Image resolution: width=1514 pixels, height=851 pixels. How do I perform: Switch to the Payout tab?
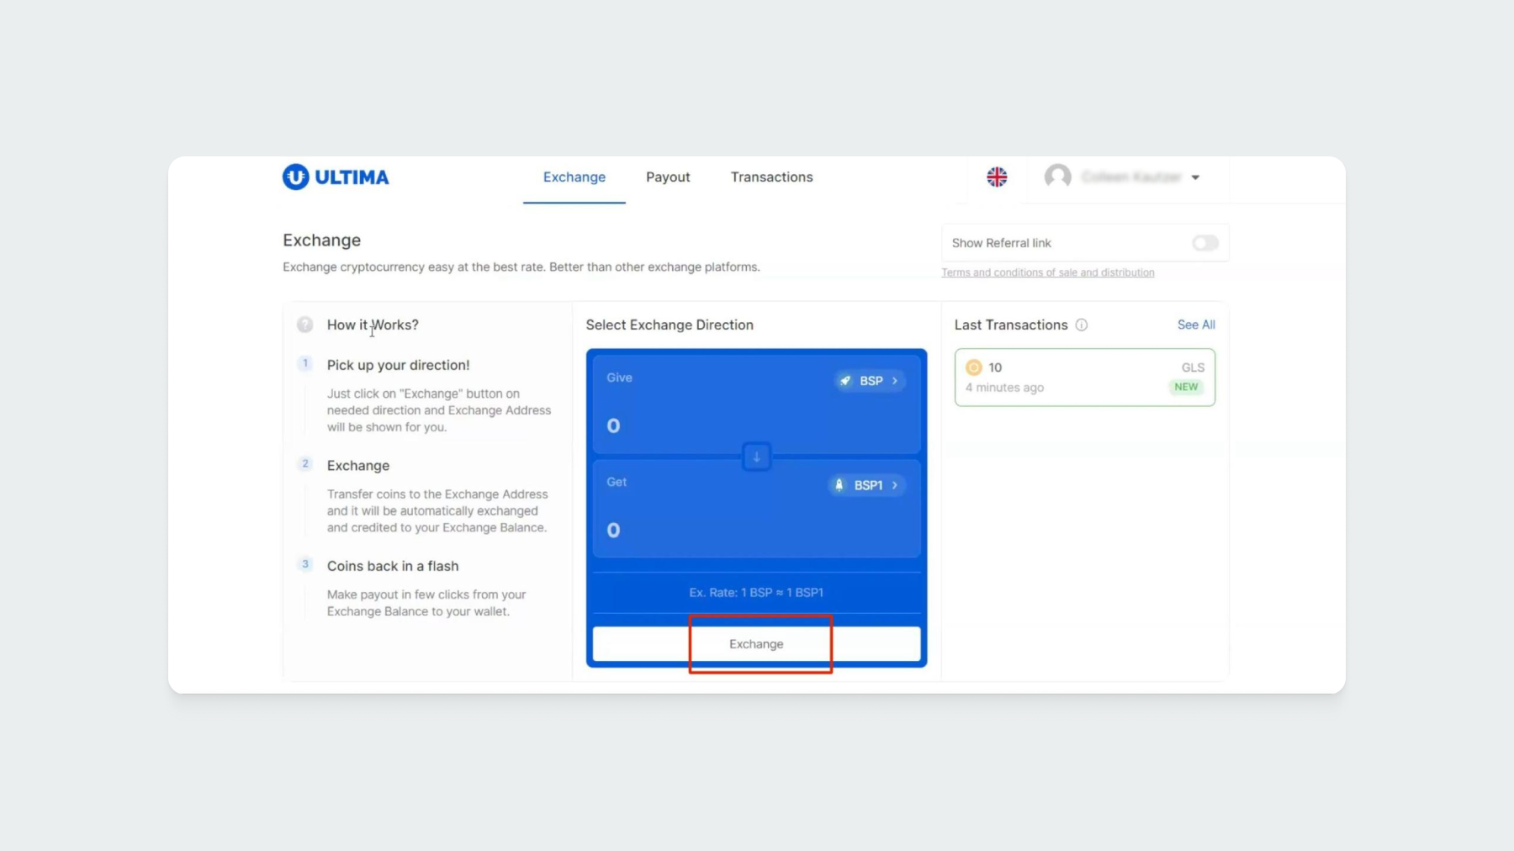click(x=668, y=177)
